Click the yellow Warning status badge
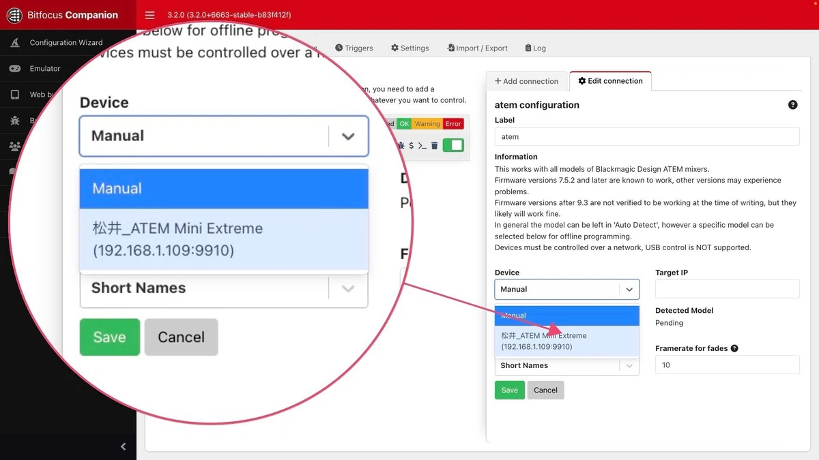819x460 pixels. coord(427,124)
